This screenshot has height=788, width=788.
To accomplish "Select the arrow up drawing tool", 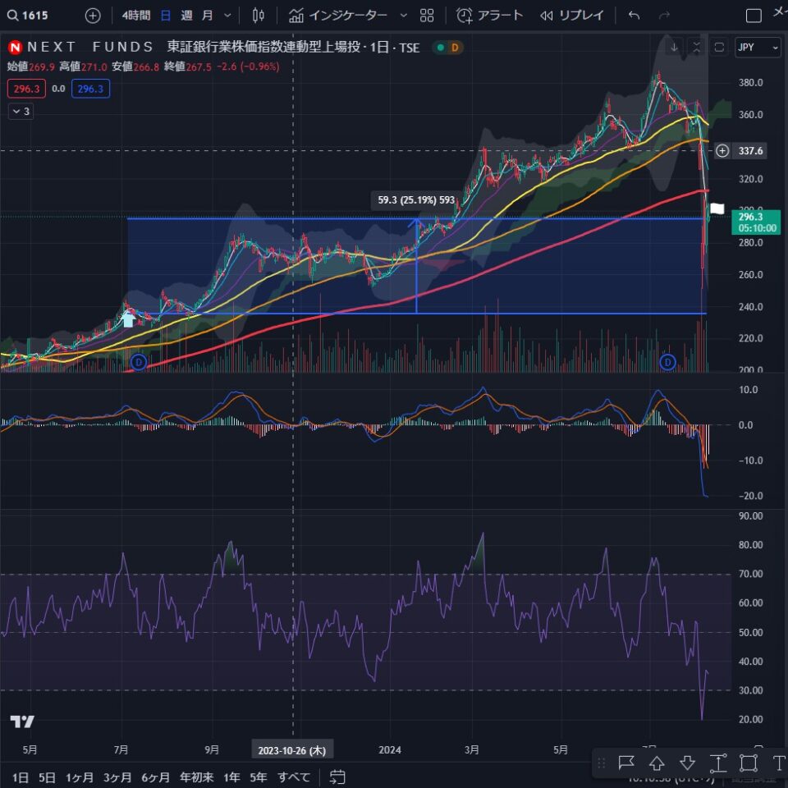I will coord(657,763).
